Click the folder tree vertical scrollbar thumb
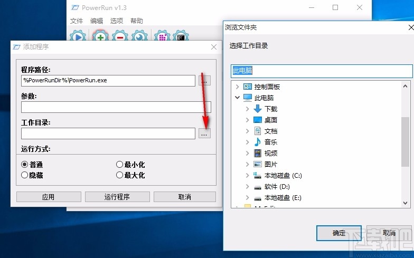 tap(406, 141)
